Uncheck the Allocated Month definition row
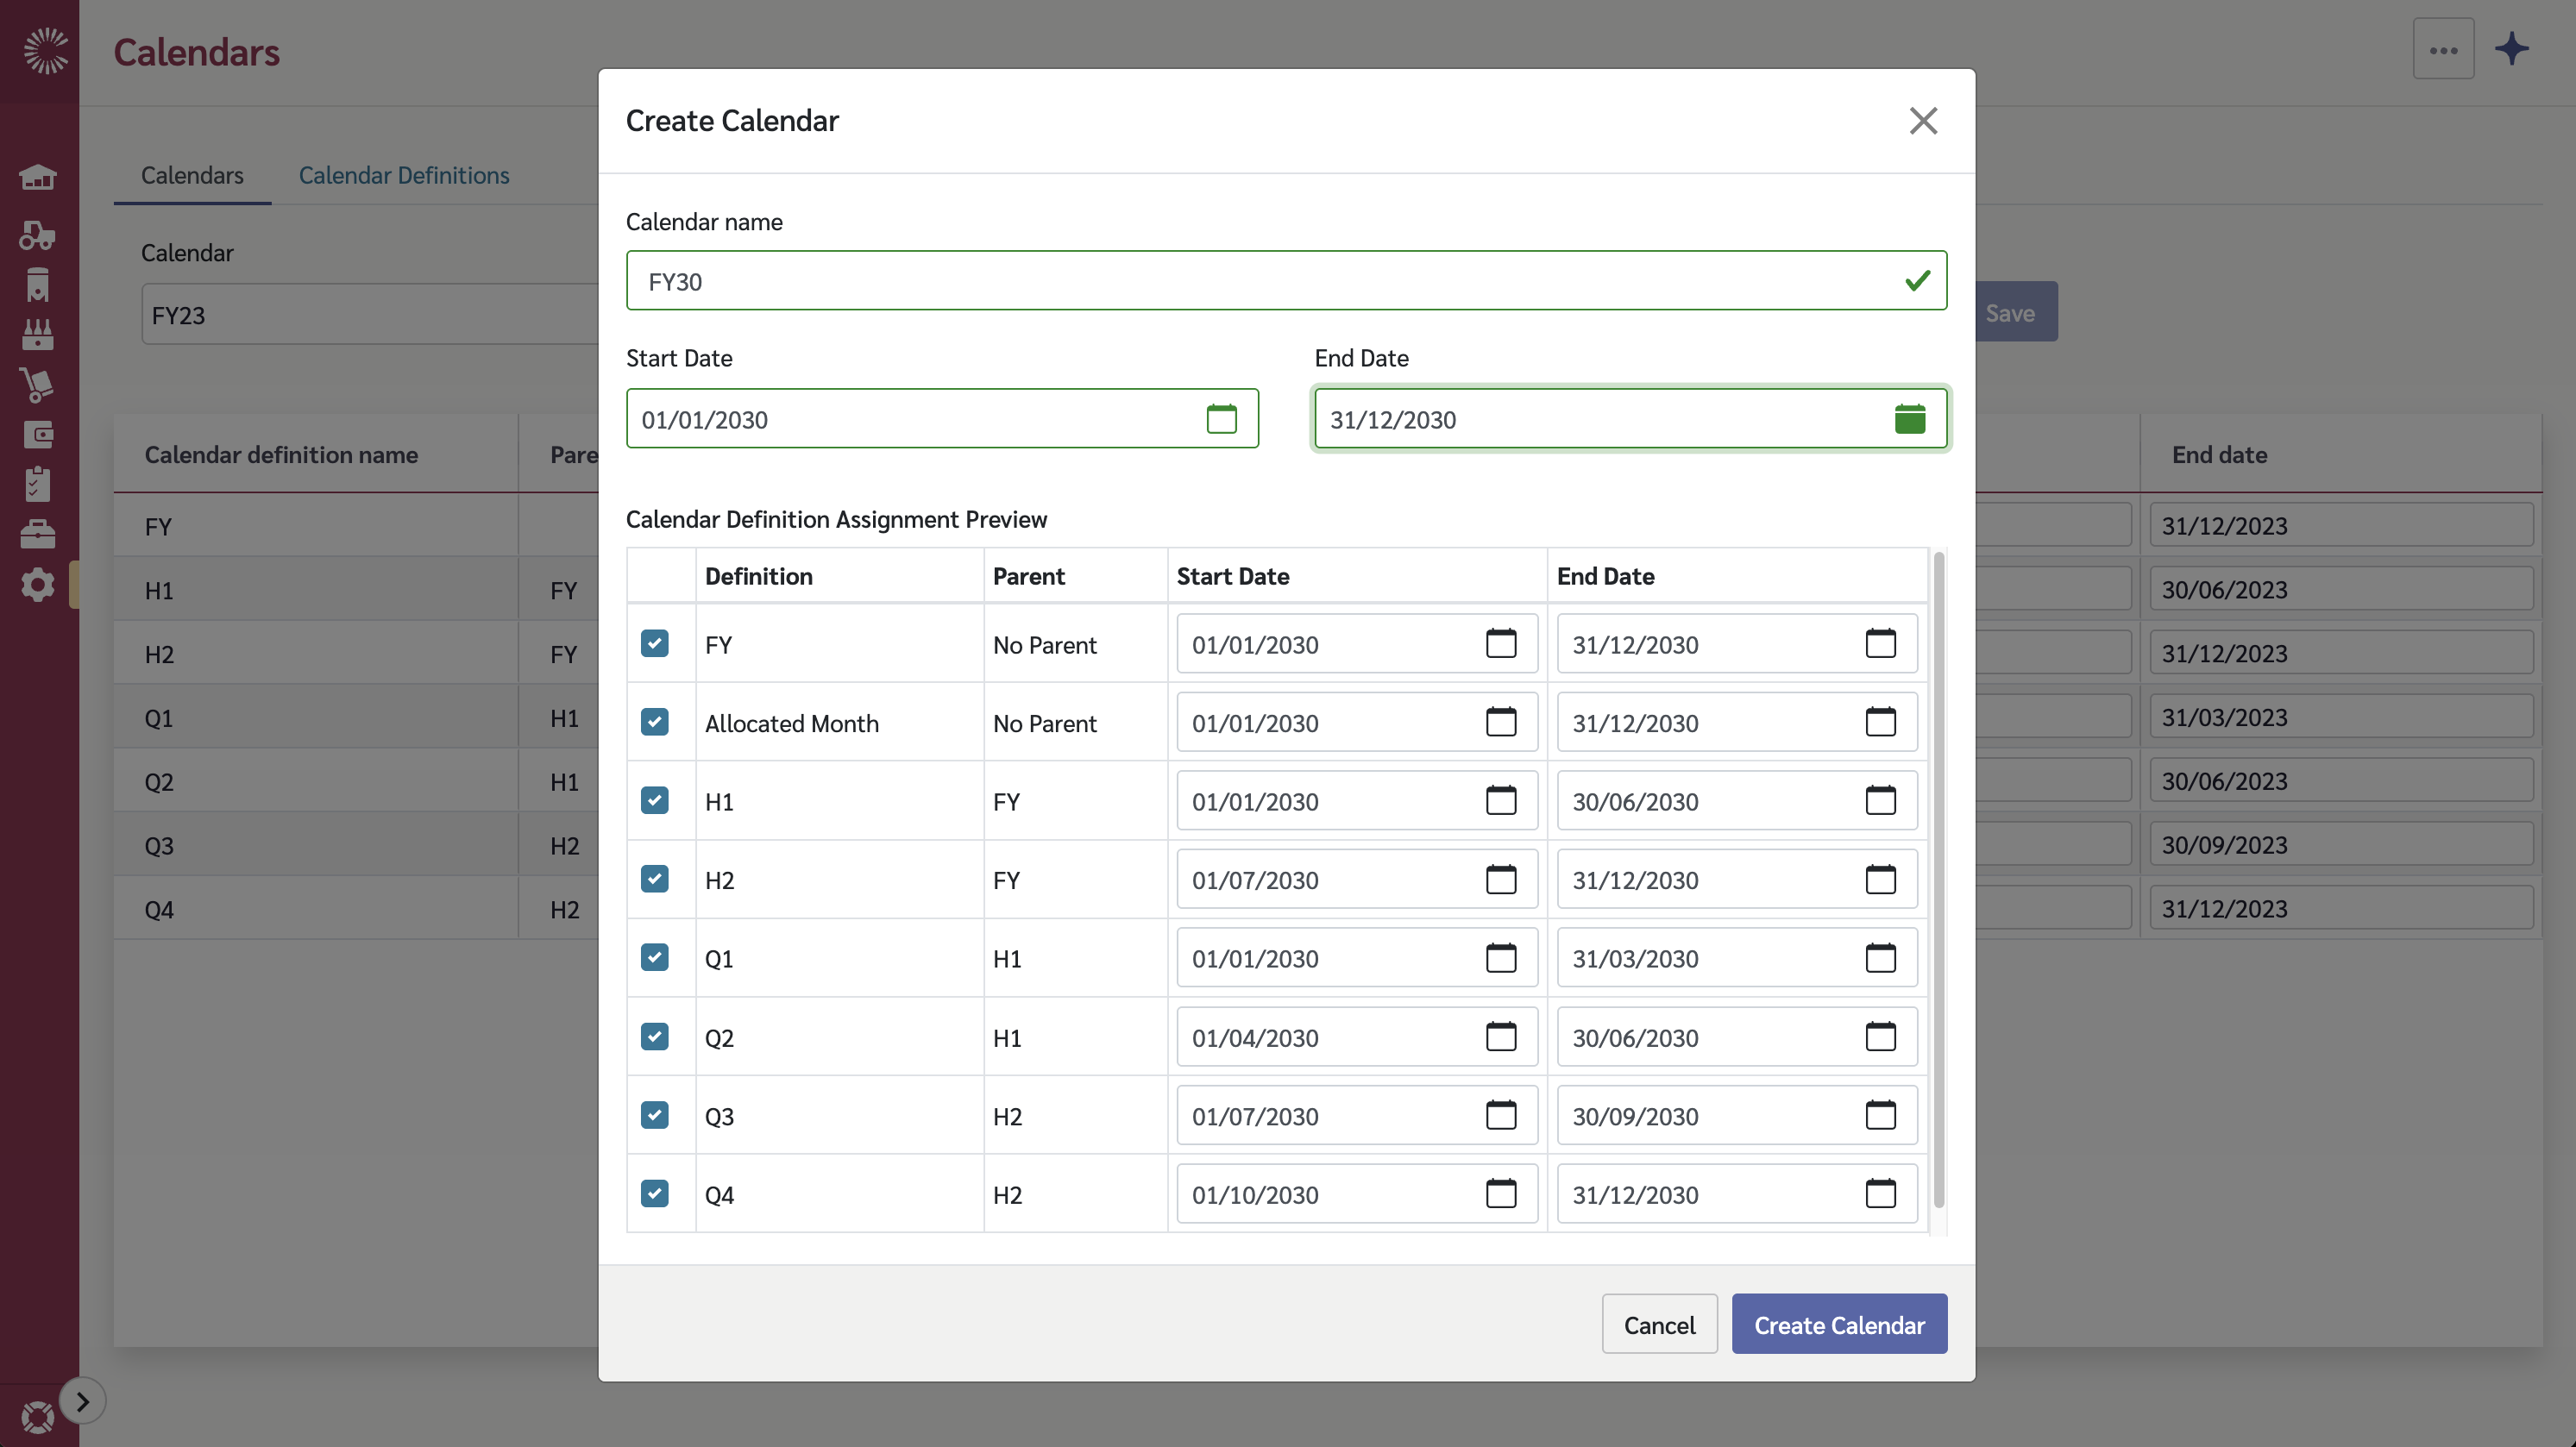 point(655,721)
